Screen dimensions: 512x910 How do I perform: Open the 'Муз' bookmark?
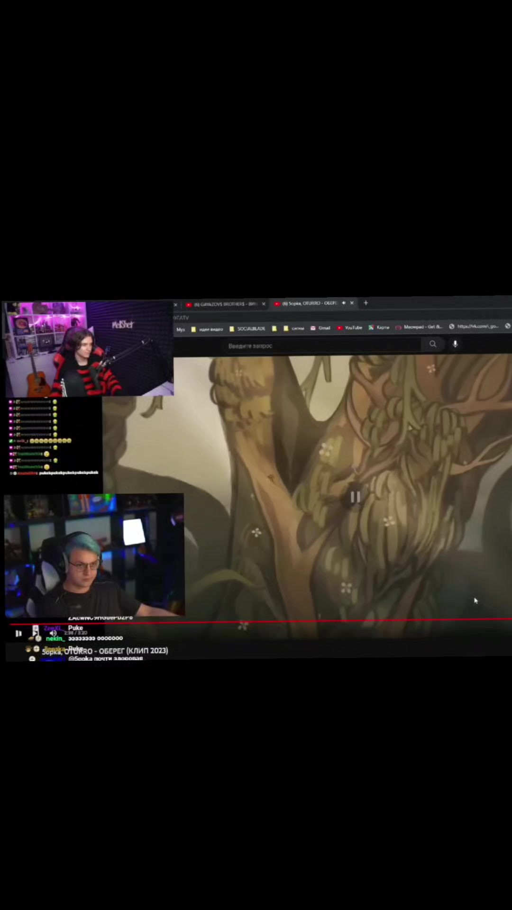tap(181, 329)
